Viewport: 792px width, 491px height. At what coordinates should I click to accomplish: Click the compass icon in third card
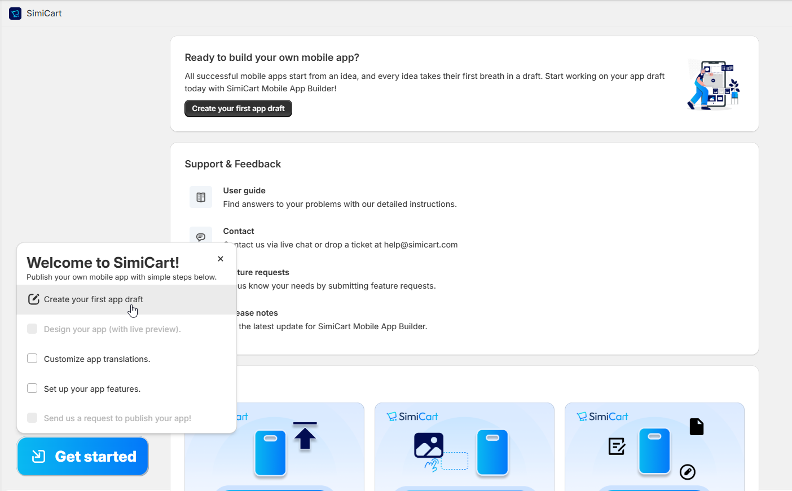click(687, 472)
